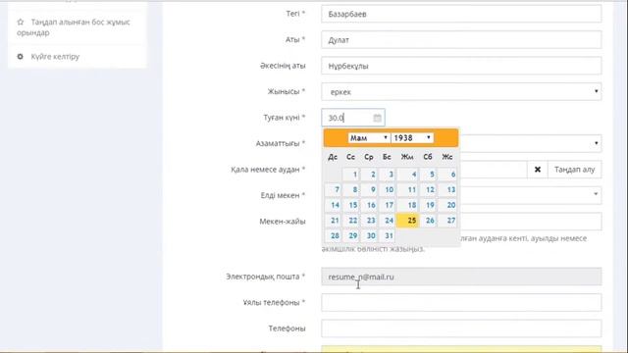Click the Таңдап алу button
Image resolution: width=628 pixels, height=353 pixels.
click(x=575, y=170)
